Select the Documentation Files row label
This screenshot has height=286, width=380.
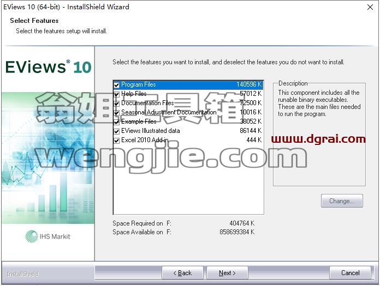tap(147, 103)
